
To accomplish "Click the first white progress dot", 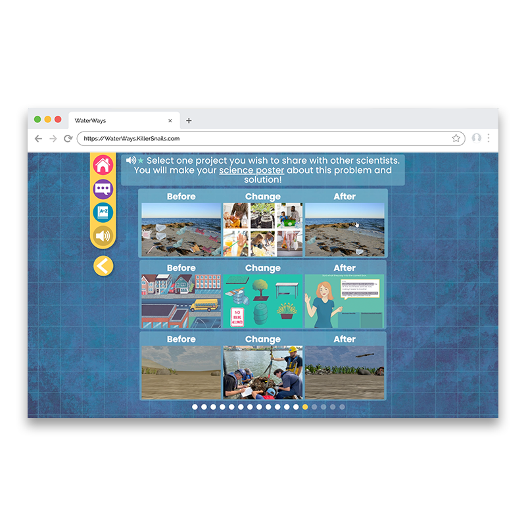I will tap(195, 407).
